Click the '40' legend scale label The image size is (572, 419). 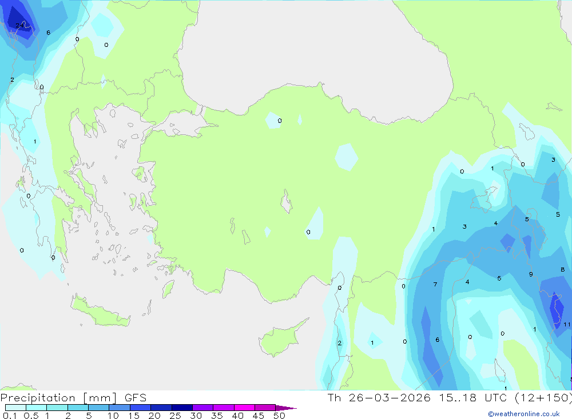[x=238, y=416]
